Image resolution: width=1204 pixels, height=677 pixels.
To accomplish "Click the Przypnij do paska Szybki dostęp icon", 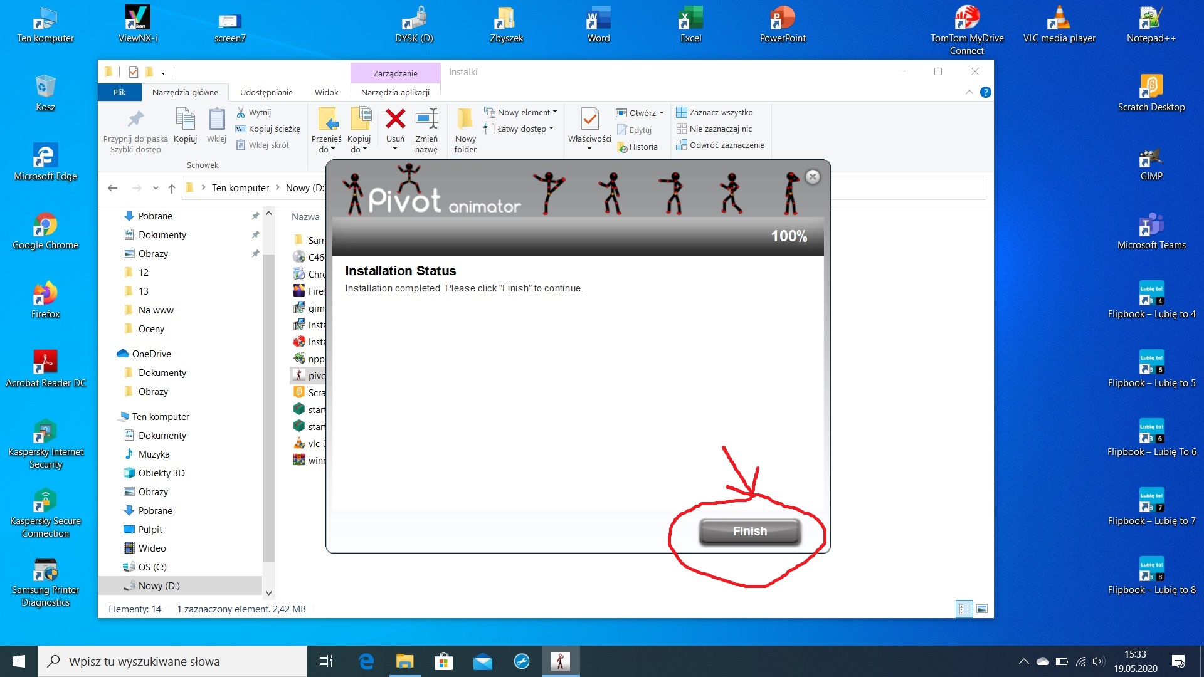I will [135, 119].
